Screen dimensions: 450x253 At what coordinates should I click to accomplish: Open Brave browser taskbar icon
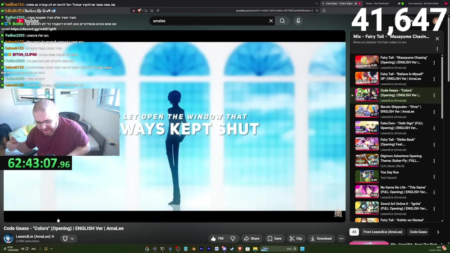click(240, 249)
